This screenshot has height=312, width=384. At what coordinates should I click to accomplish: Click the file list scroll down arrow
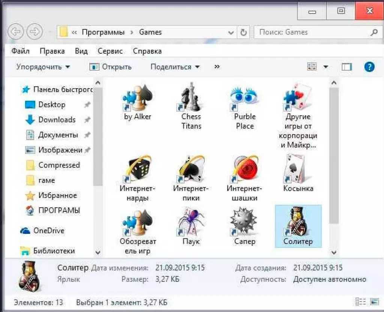point(333,252)
